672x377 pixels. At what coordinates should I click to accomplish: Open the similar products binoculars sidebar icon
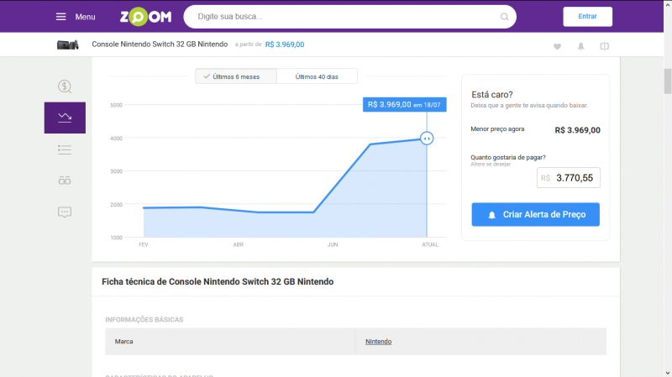pyautogui.click(x=65, y=181)
